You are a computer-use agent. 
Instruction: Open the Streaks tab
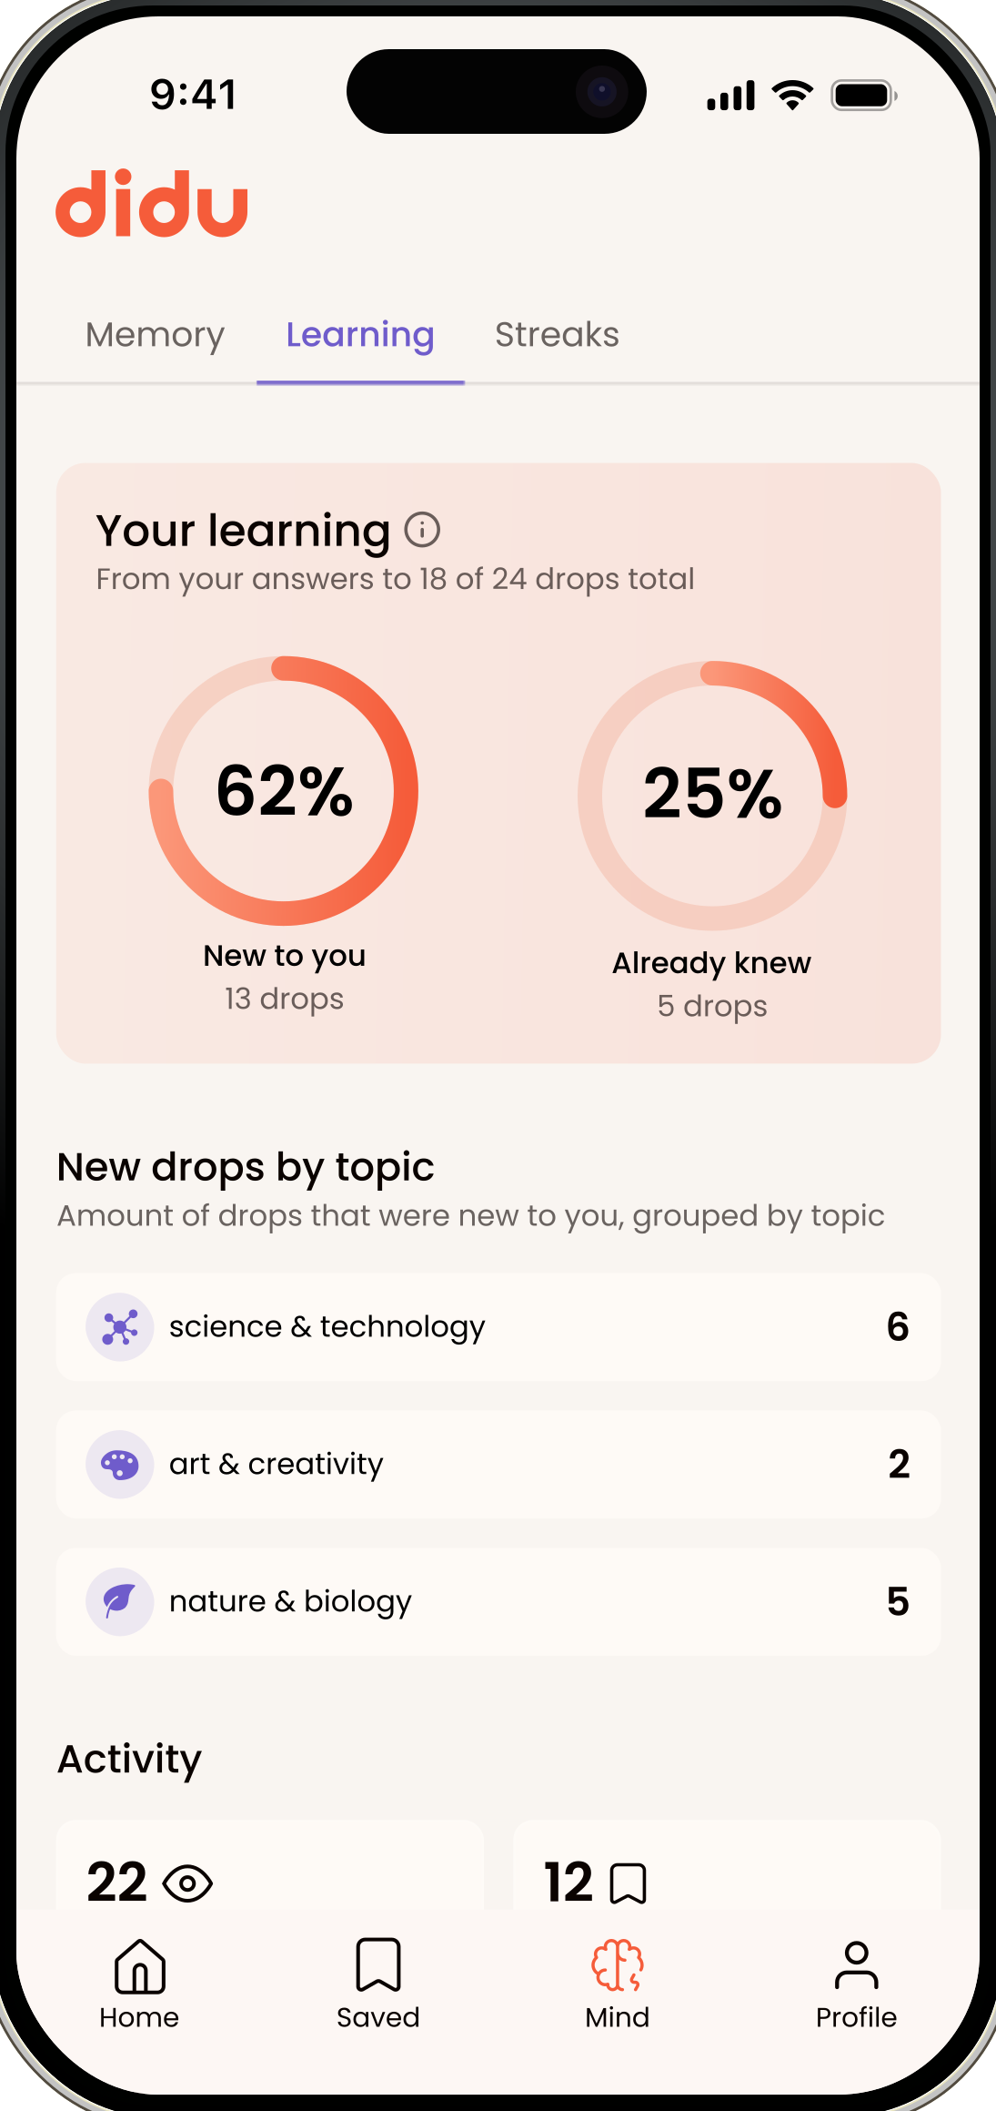coord(558,335)
